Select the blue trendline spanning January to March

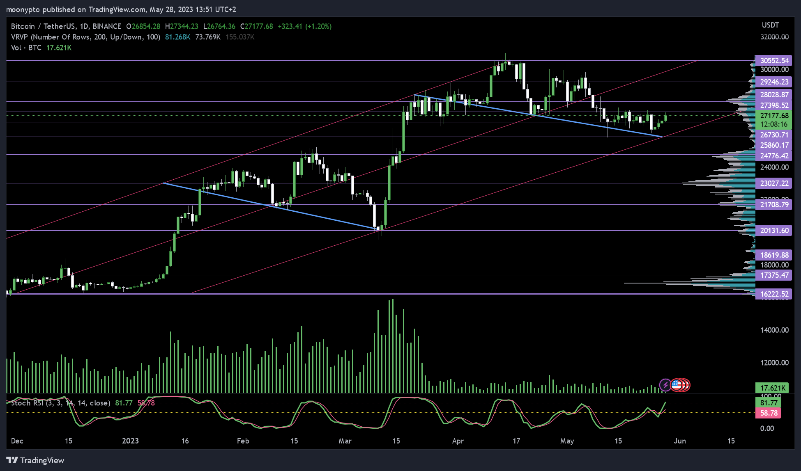click(270, 206)
